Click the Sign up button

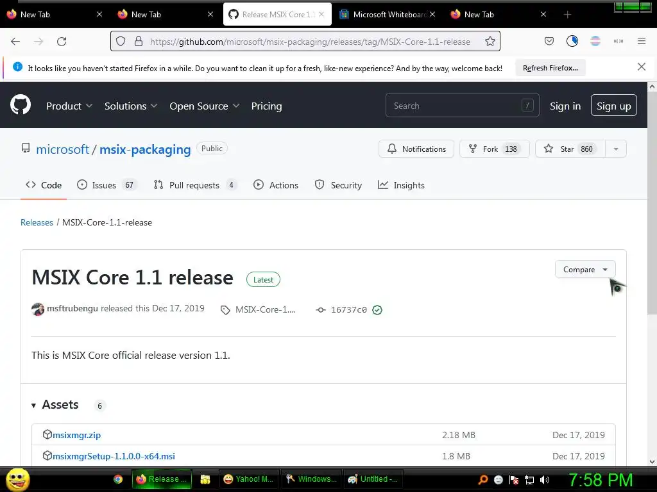613,106
